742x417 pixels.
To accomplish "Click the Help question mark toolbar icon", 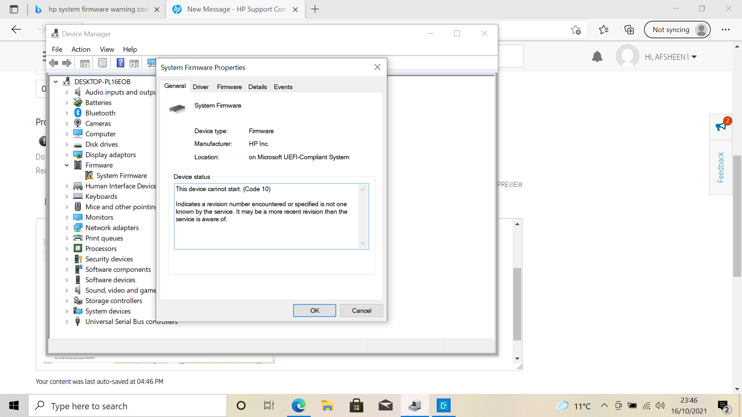I will 121,63.
